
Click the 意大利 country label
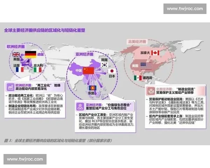38,65
